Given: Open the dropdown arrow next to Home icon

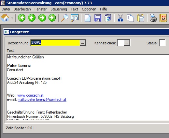Looking at the screenshot, I should tap(12, 18).
